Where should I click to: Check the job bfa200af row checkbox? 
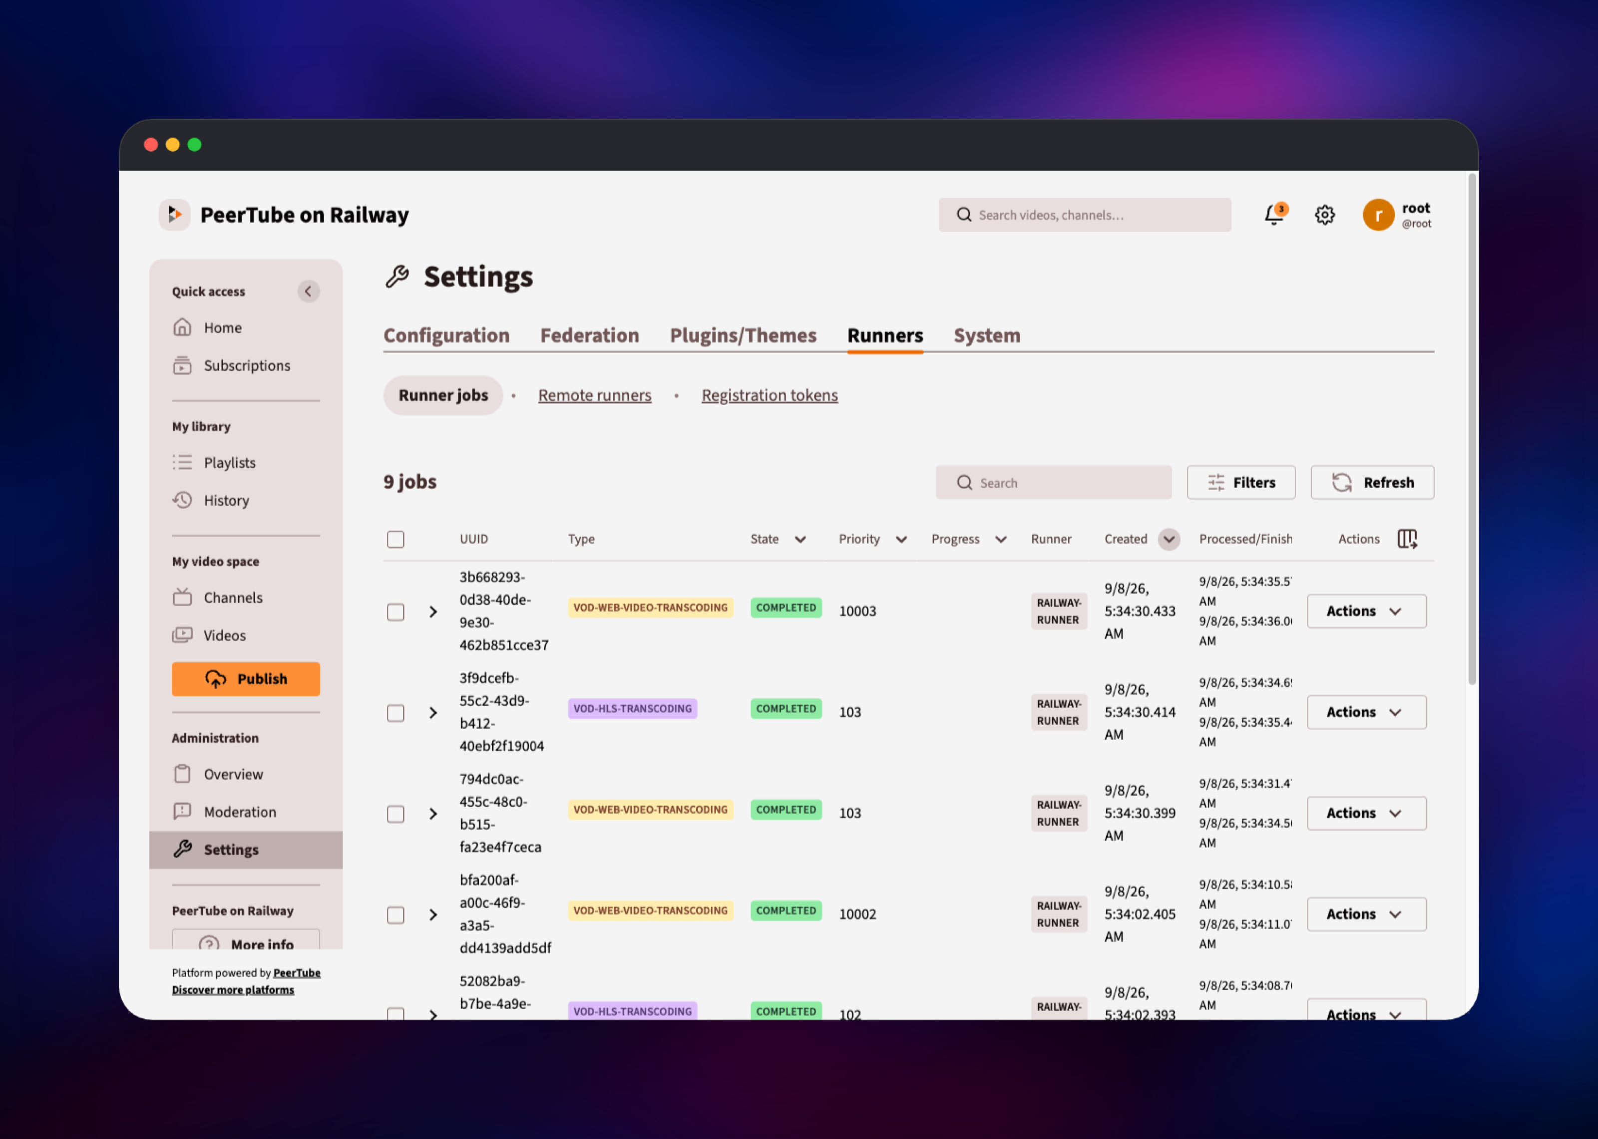(x=396, y=915)
